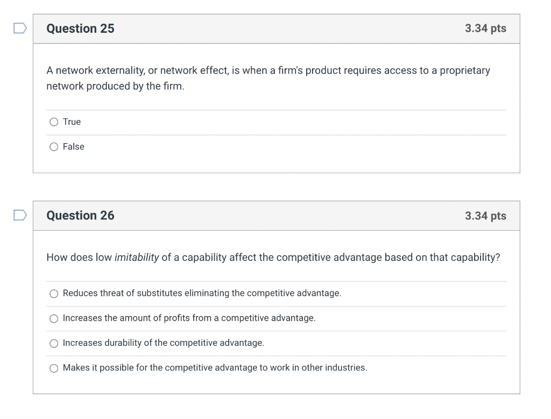Flag Question 25 for review
This screenshot has width=551, height=419.
tap(19, 27)
